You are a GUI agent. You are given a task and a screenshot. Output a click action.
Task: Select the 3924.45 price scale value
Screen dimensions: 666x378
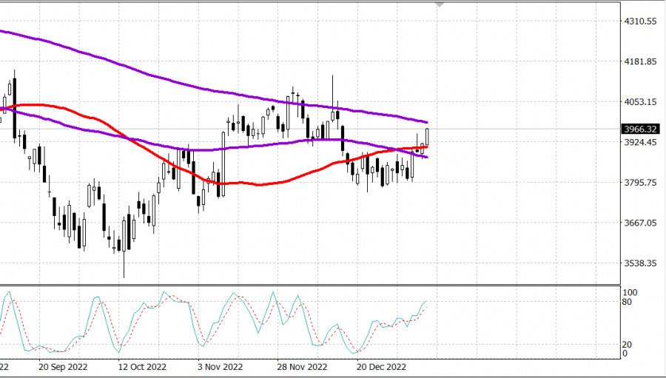tap(641, 142)
